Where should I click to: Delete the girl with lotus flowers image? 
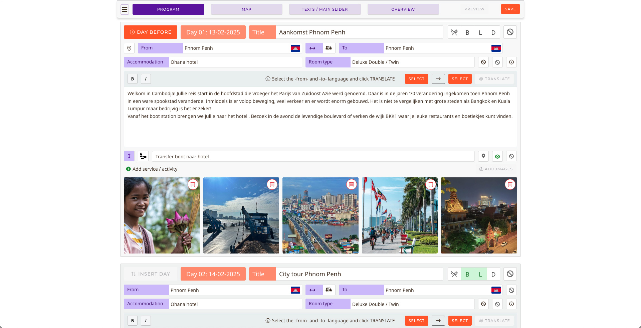coord(193,184)
